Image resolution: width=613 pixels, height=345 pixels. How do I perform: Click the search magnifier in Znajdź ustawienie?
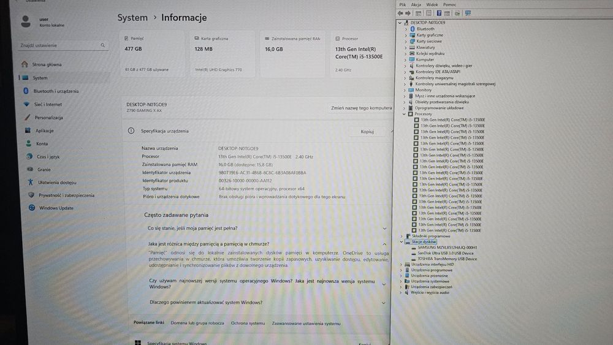point(103,45)
